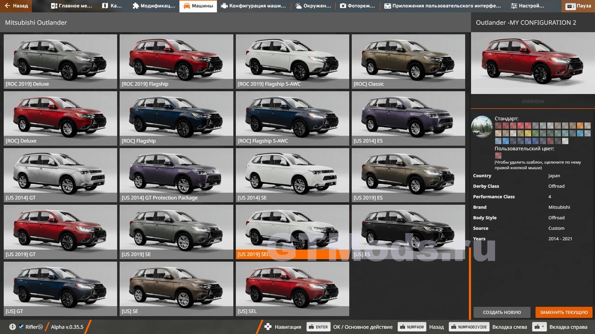Select the [ROC 2019] Flagship configuration
595x334 pixels.
coord(176,61)
